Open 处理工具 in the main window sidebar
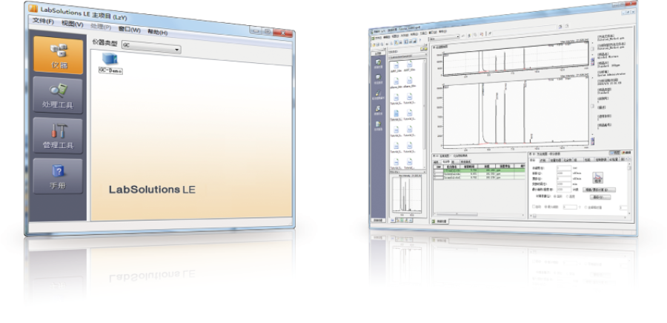 [58, 96]
